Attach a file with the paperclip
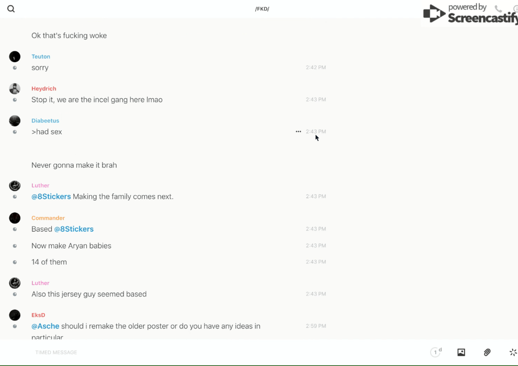Screen dimensions: 518x366 click(x=487, y=352)
